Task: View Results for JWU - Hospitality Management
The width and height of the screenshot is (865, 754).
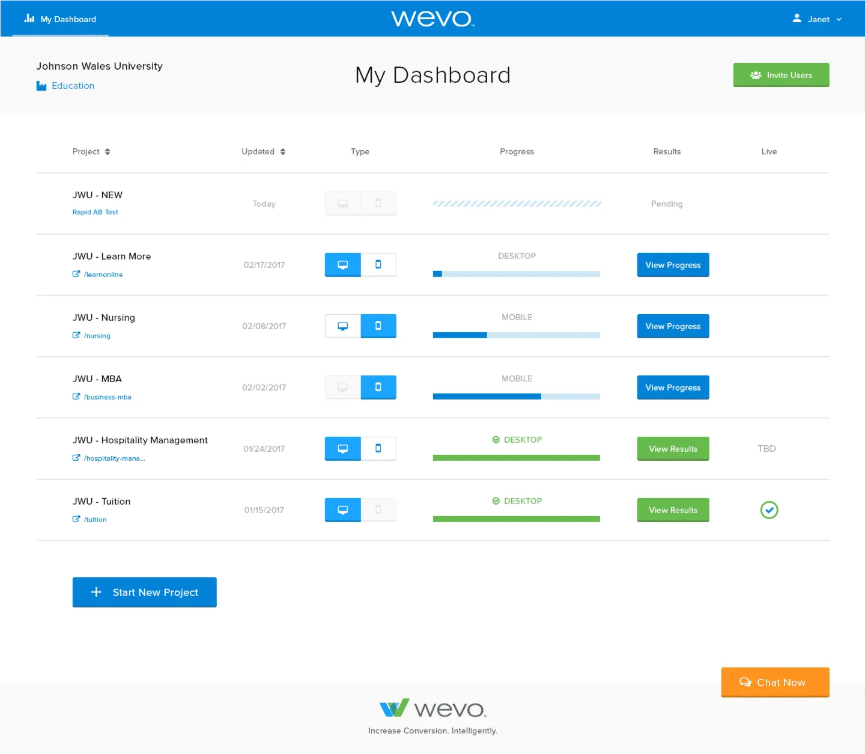Action: coord(673,449)
